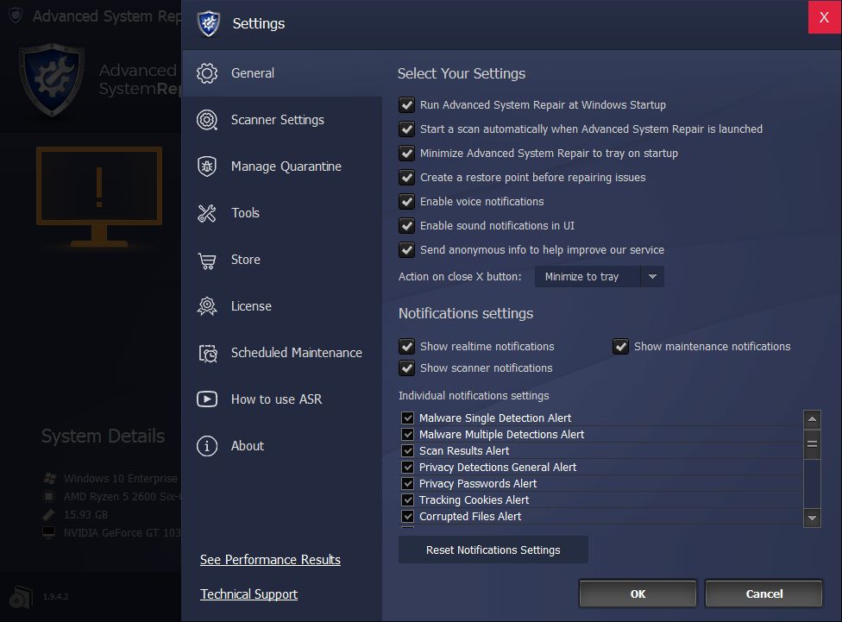
Task: Click the Windows logo icon next to Windows 10 Enterprise
Action: tap(49, 478)
